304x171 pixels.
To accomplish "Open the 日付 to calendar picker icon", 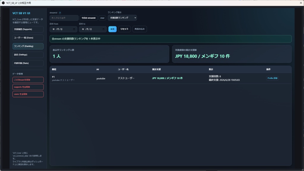I will pos(104,29).
